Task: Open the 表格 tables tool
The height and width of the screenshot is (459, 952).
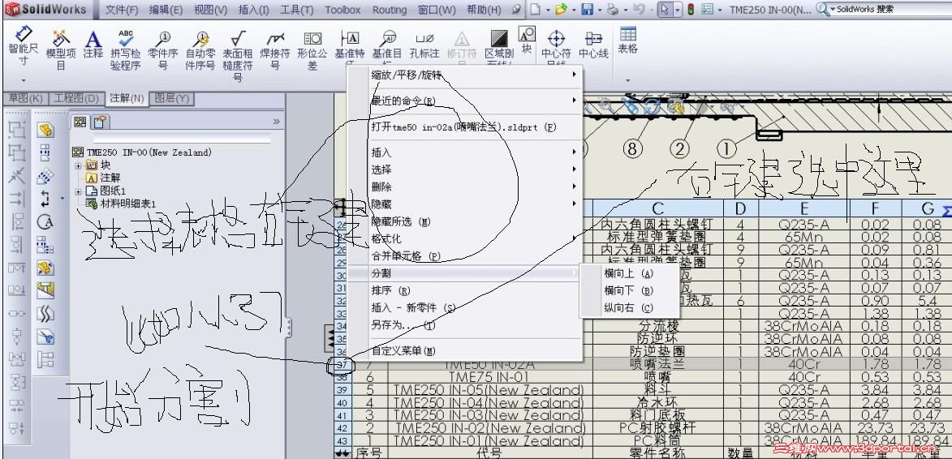Action: coord(628,40)
